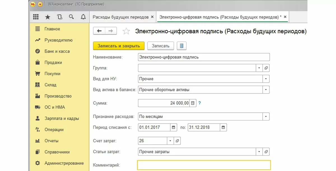Click into the Комментарий input field
336x171 pixels.
[x=204, y=165]
